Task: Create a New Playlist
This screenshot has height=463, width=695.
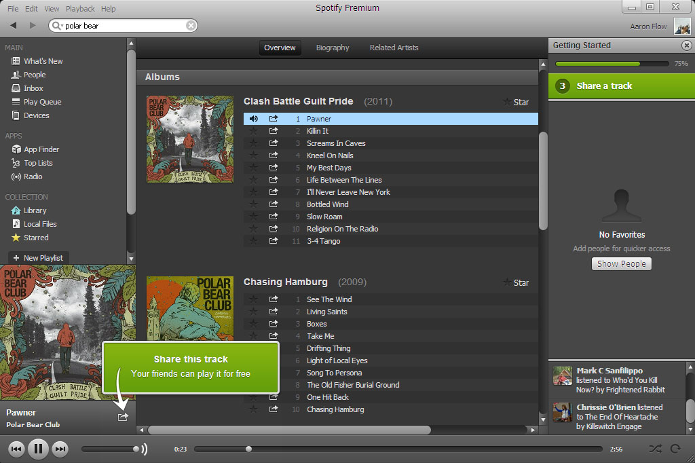Action: [38, 258]
